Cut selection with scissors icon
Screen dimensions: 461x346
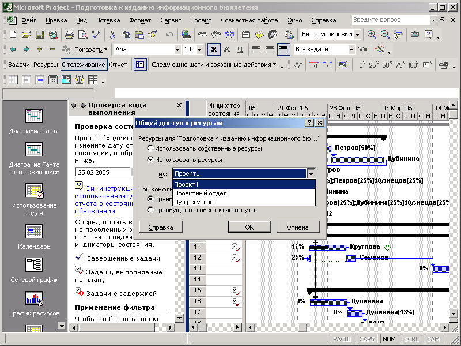tap(112, 35)
